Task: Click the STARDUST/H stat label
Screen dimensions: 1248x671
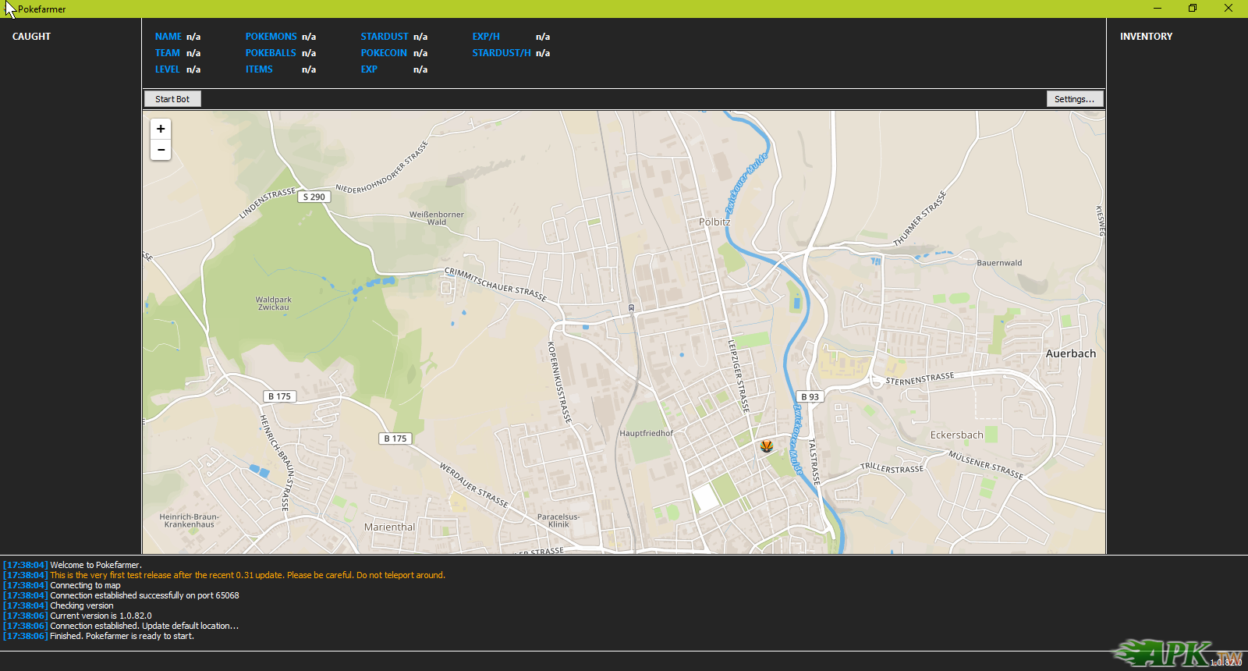Action: pyautogui.click(x=502, y=53)
